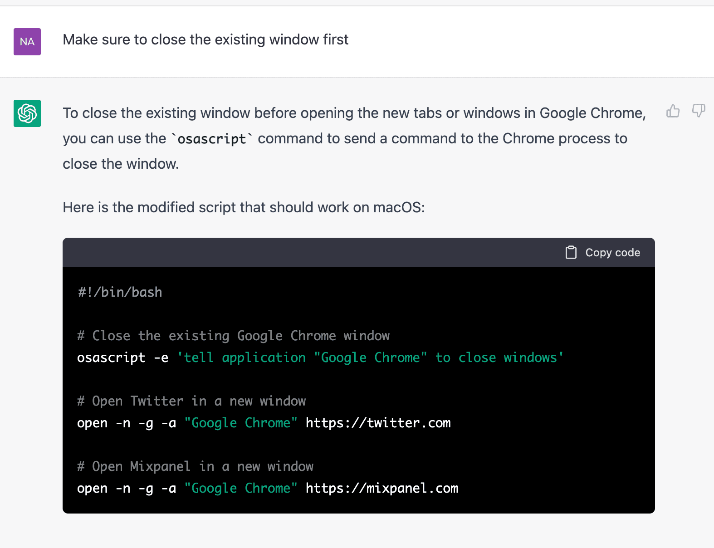
Task: Click the user message about closing the window
Action: pyautogui.click(x=205, y=40)
